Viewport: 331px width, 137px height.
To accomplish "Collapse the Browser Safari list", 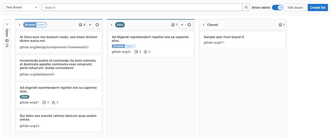I will (x=20, y=25).
